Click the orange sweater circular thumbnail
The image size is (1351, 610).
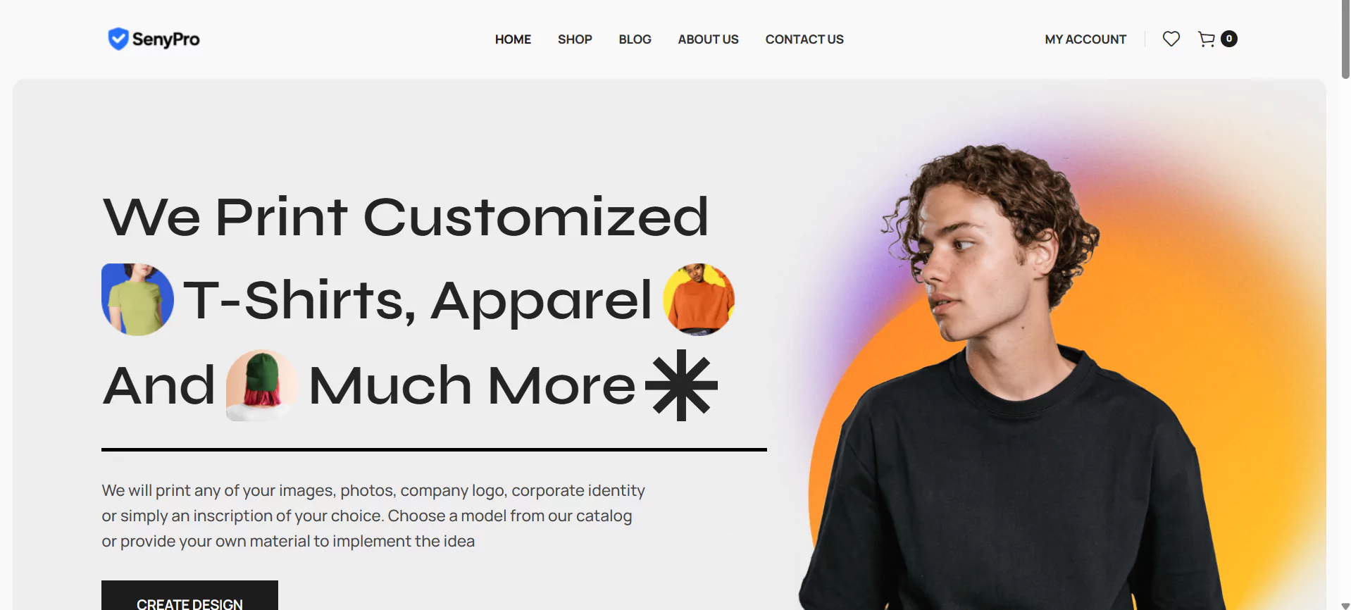point(699,299)
